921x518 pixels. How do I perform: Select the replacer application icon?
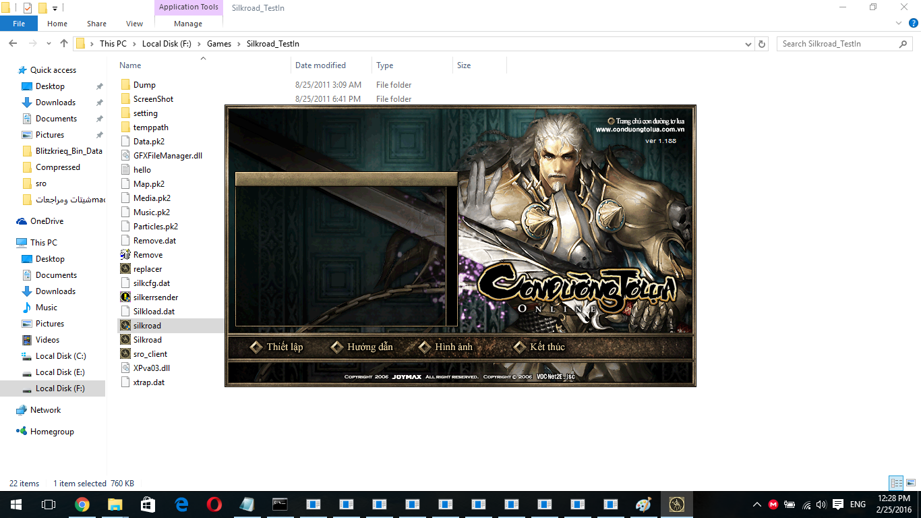tap(125, 269)
